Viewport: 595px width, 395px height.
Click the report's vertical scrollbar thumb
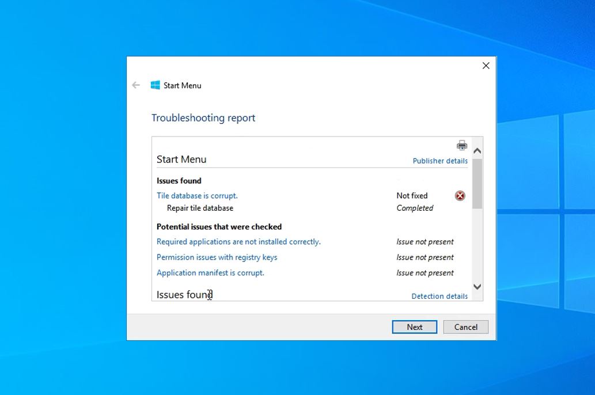coord(477,184)
